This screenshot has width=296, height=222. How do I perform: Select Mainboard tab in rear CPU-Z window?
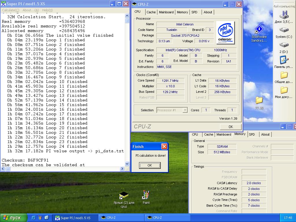[x=224, y=134]
